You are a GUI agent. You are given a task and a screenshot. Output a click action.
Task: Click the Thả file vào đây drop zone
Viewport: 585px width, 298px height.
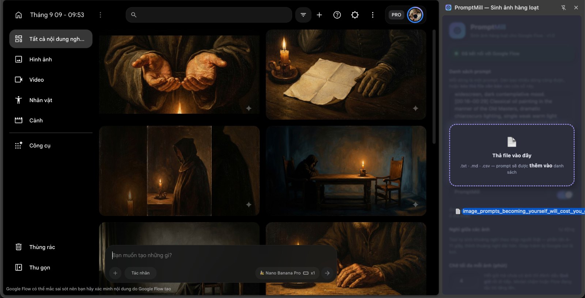[x=512, y=155]
